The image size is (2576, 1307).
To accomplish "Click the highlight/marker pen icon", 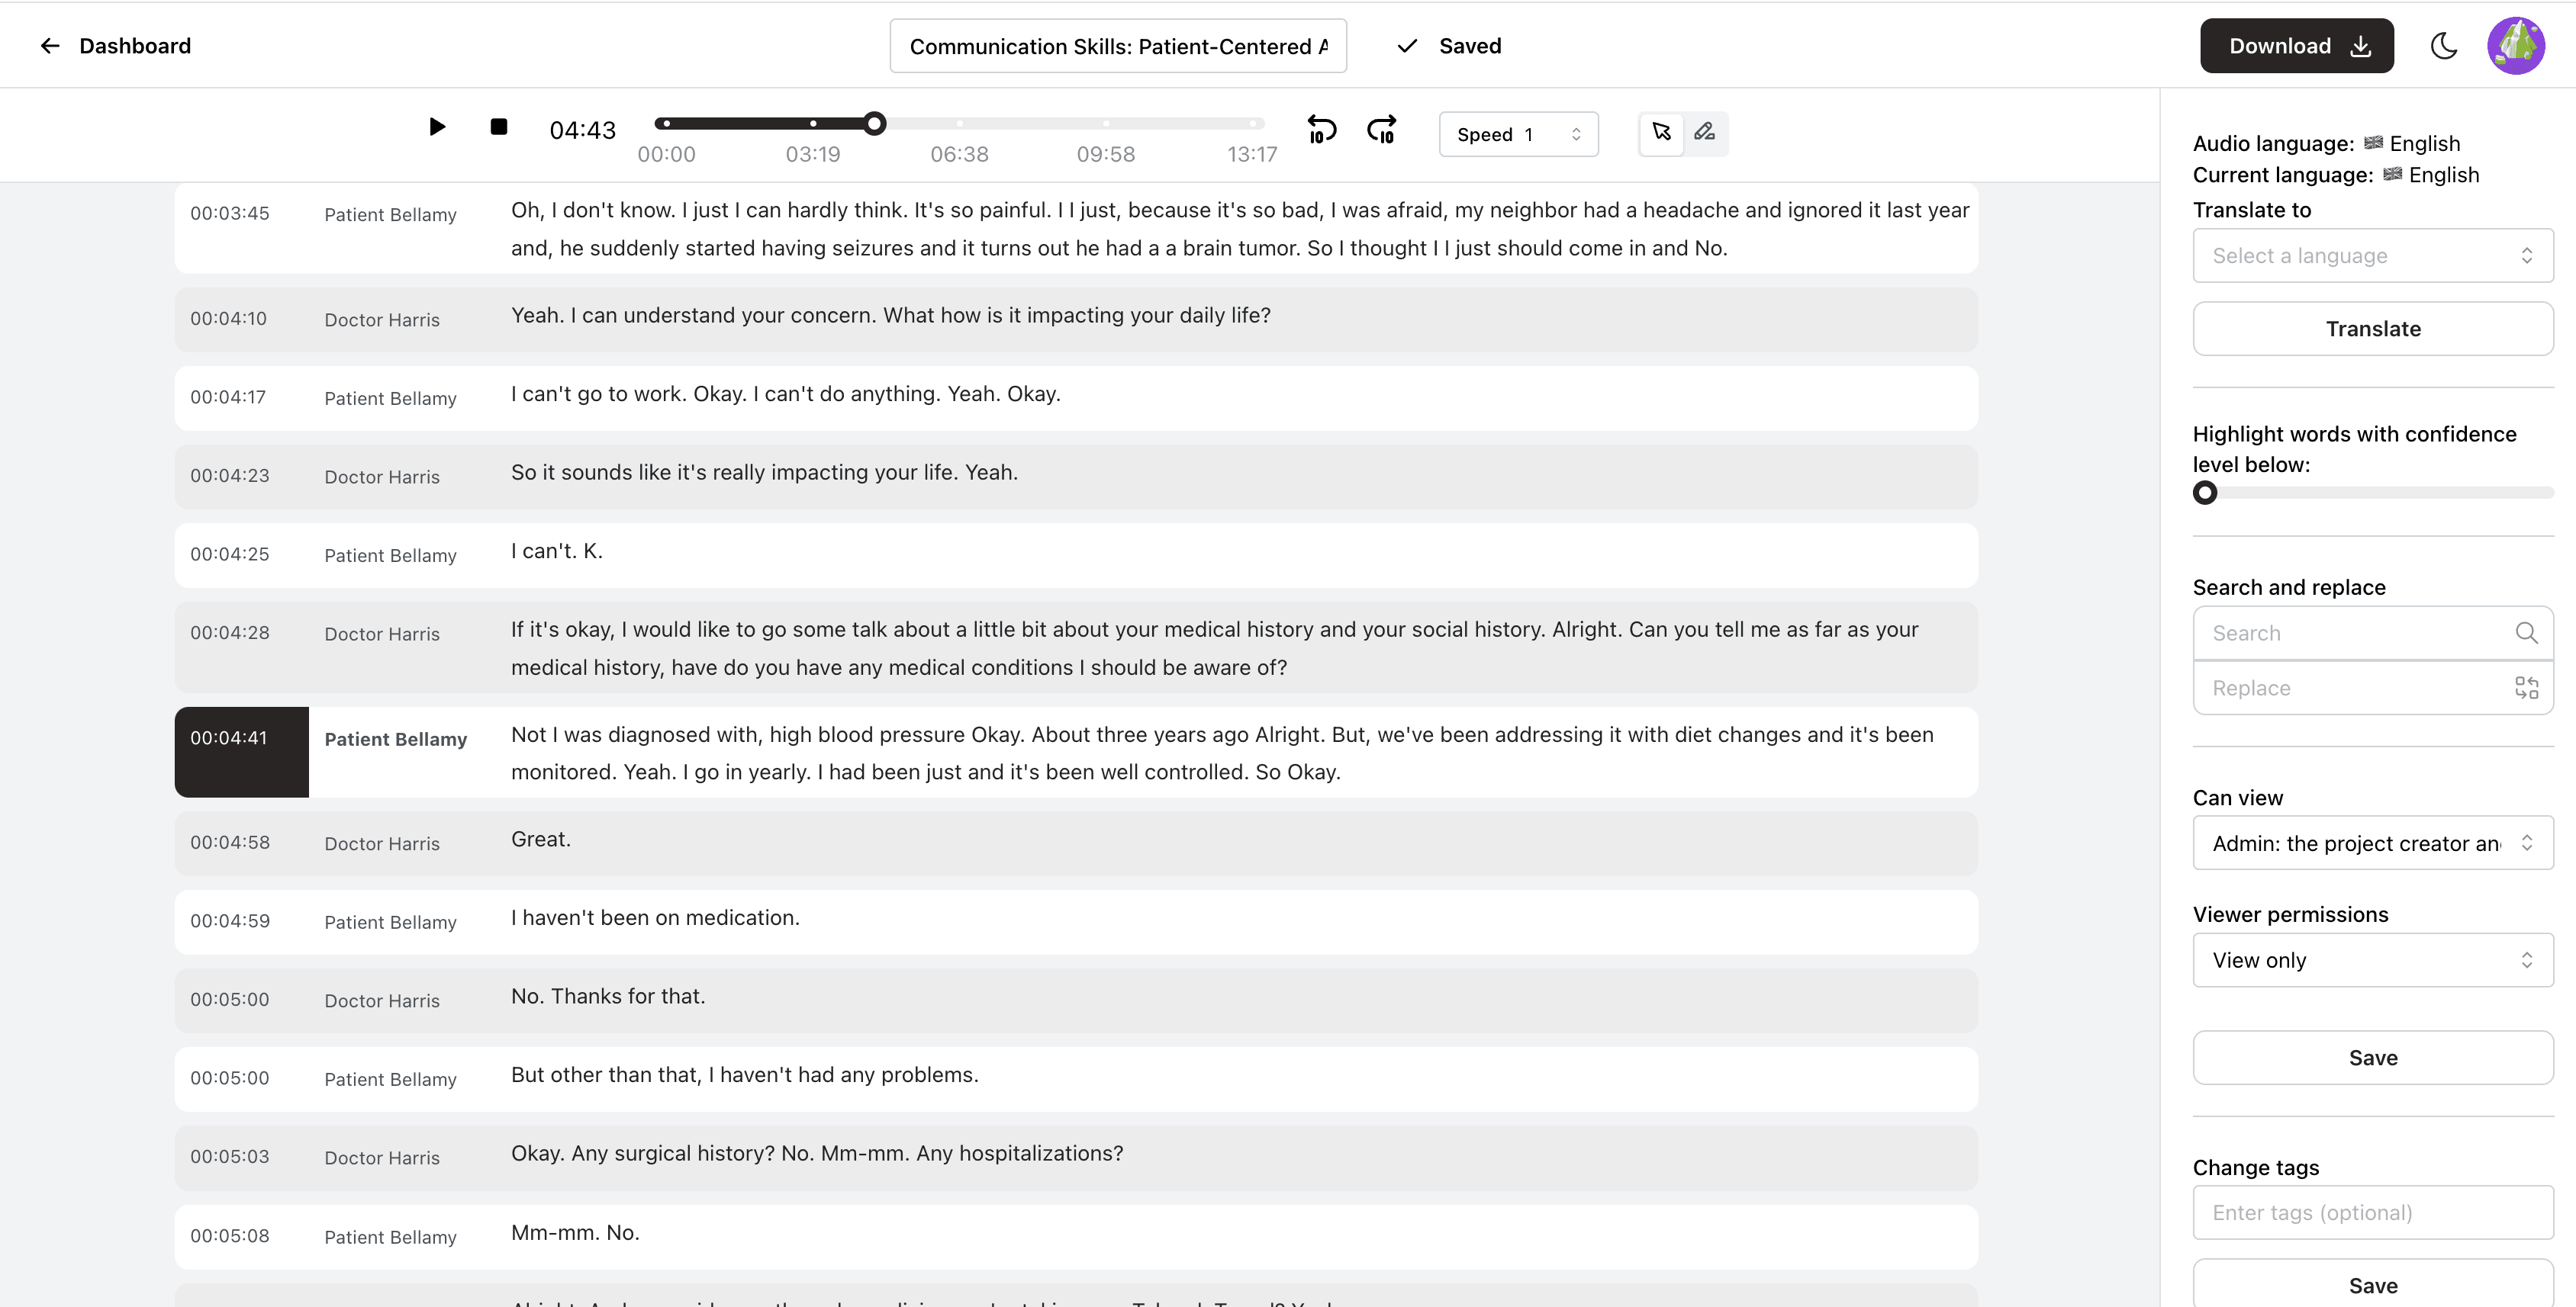I will pos(1704,132).
